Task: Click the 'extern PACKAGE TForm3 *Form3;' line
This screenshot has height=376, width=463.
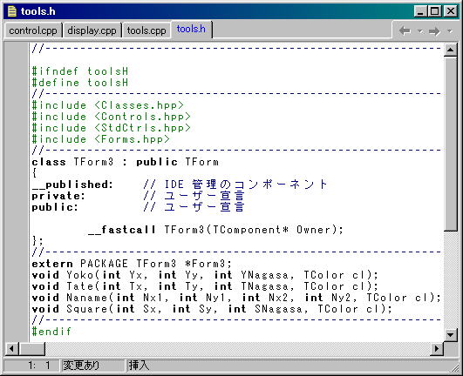Action: click(x=132, y=264)
